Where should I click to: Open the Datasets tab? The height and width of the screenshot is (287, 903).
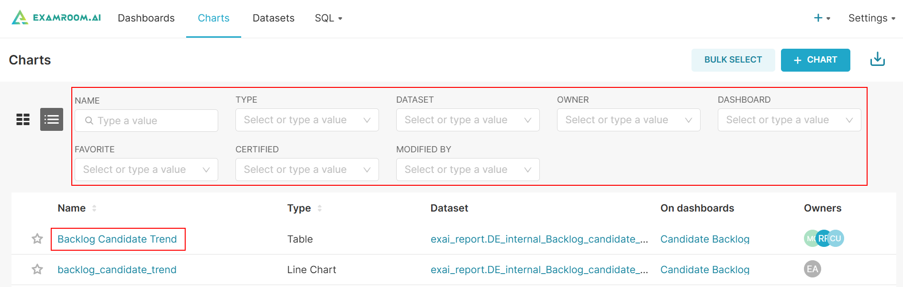click(x=273, y=18)
